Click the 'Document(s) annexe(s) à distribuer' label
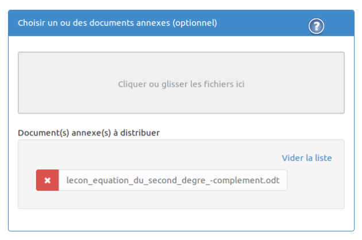The image size is (362, 240). coord(88,133)
